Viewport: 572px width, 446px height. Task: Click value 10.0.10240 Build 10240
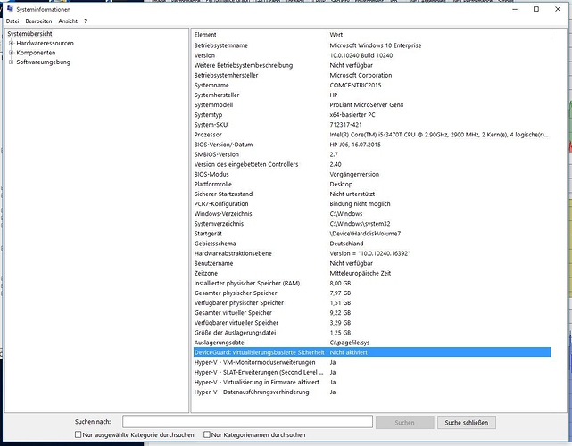point(361,55)
